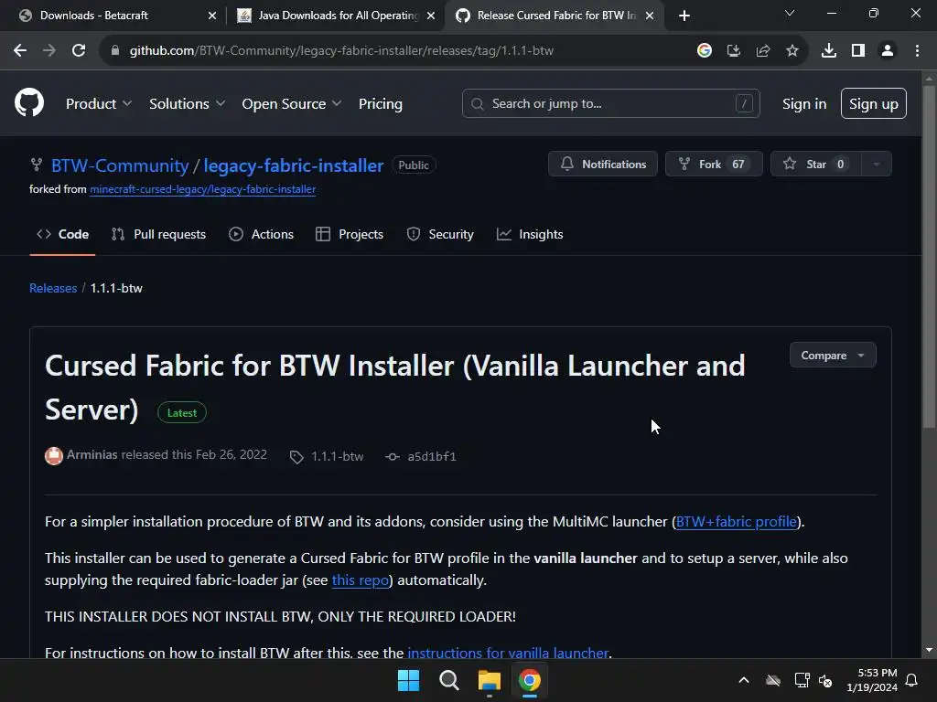The image size is (937, 702).
Task: Click the Notifications button
Action: click(603, 165)
